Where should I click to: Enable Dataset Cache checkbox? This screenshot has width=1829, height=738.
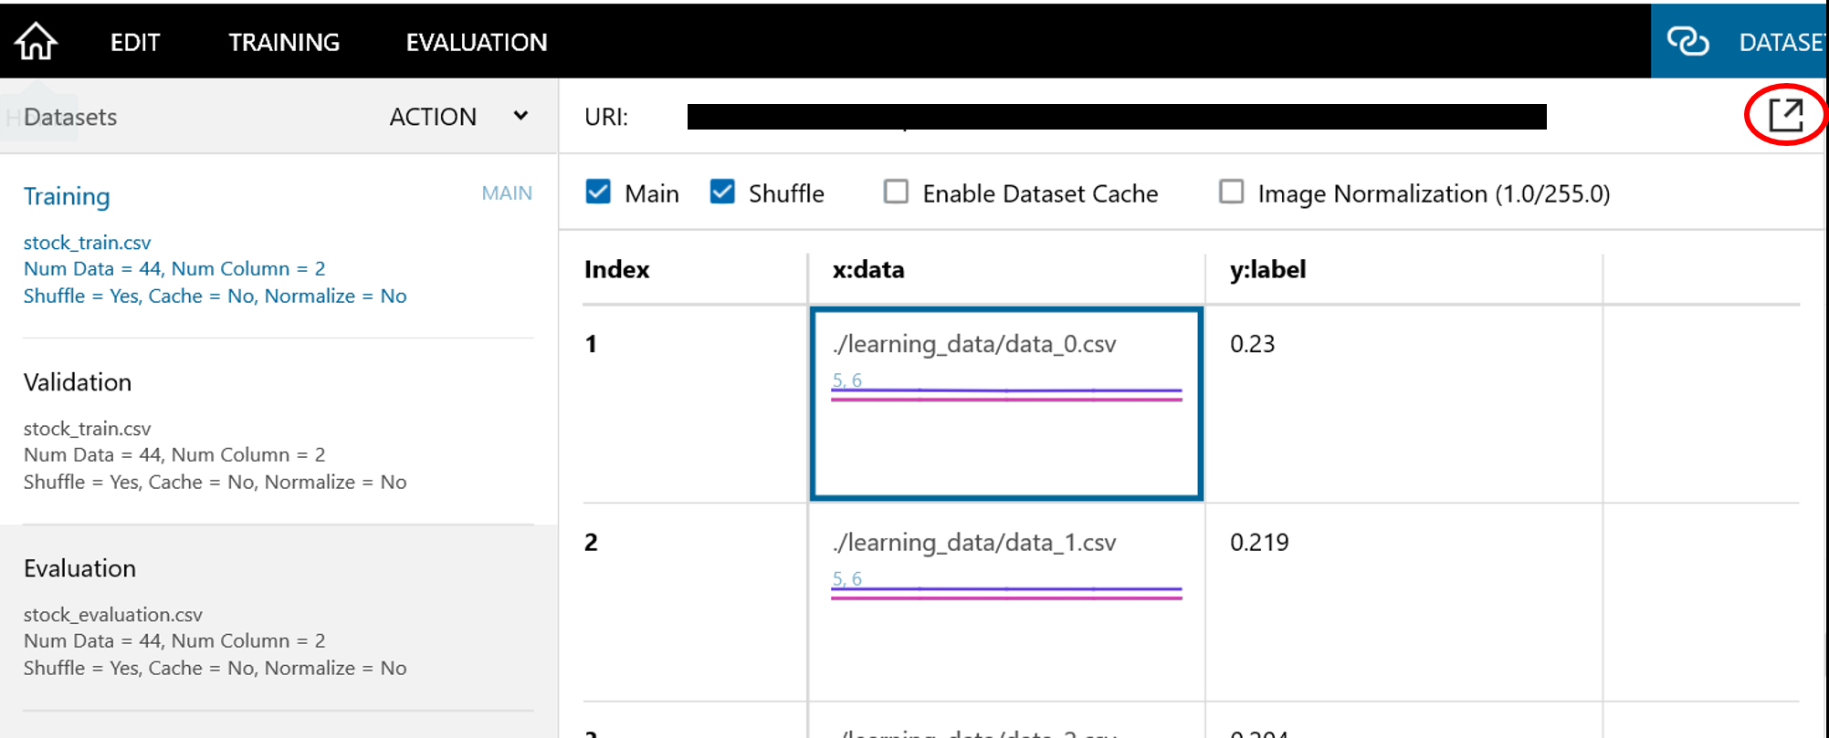896,192
